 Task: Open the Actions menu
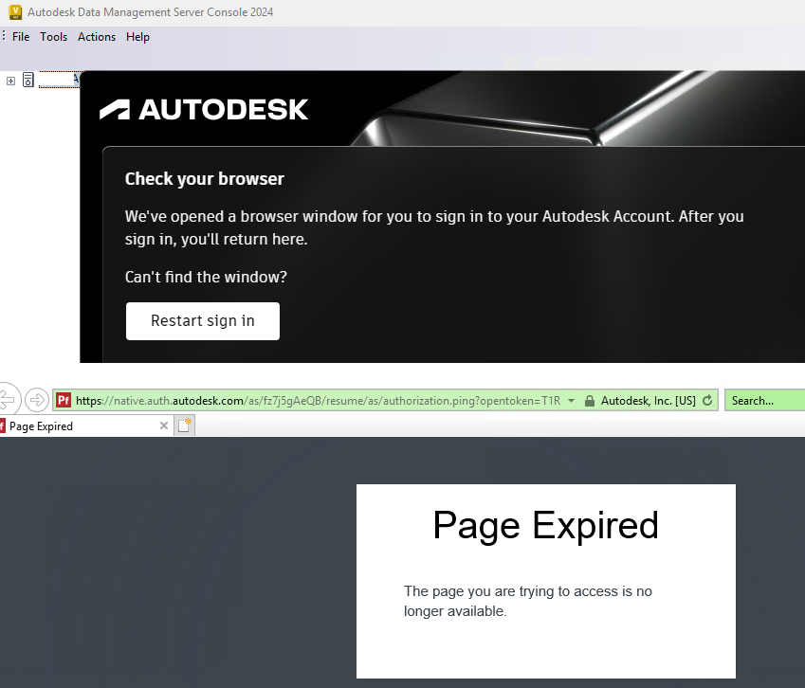tap(96, 37)
